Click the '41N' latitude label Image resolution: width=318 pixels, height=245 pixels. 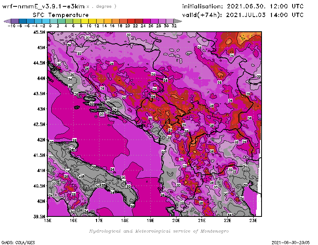(x=41, y=170)
